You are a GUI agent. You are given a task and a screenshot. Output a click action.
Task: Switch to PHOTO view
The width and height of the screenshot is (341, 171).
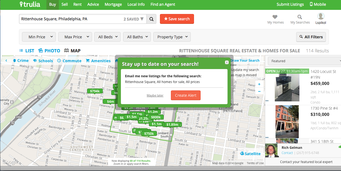tap(49, 51)
